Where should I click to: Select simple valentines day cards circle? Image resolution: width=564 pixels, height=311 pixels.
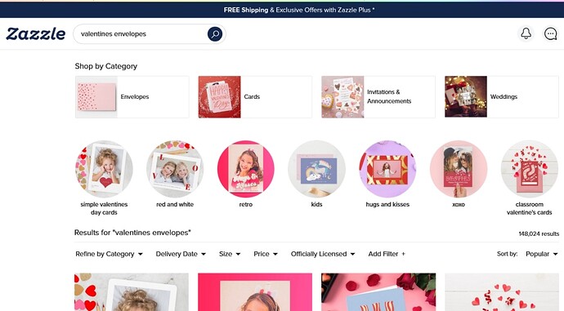click(104, 169)
